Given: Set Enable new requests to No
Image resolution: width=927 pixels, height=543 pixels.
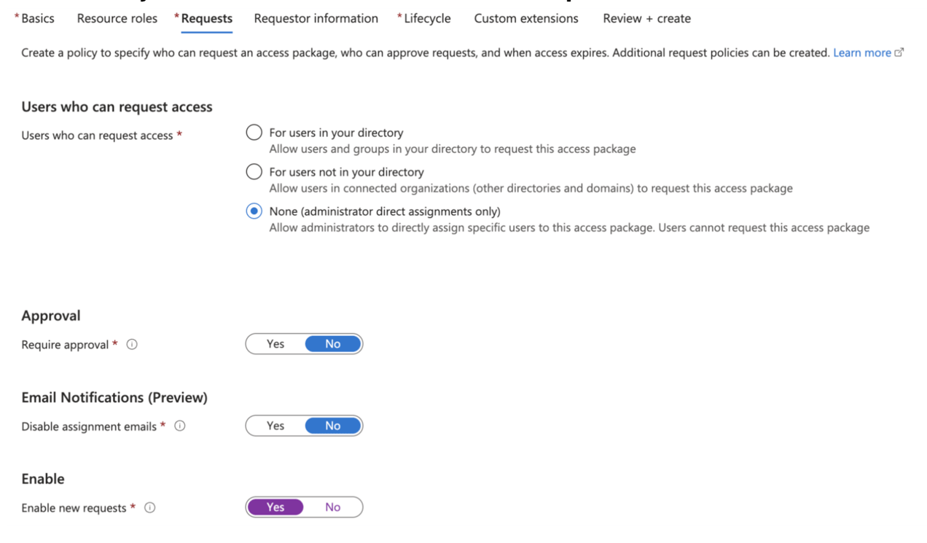Looking at the screenshot, I should coord(333,507).
